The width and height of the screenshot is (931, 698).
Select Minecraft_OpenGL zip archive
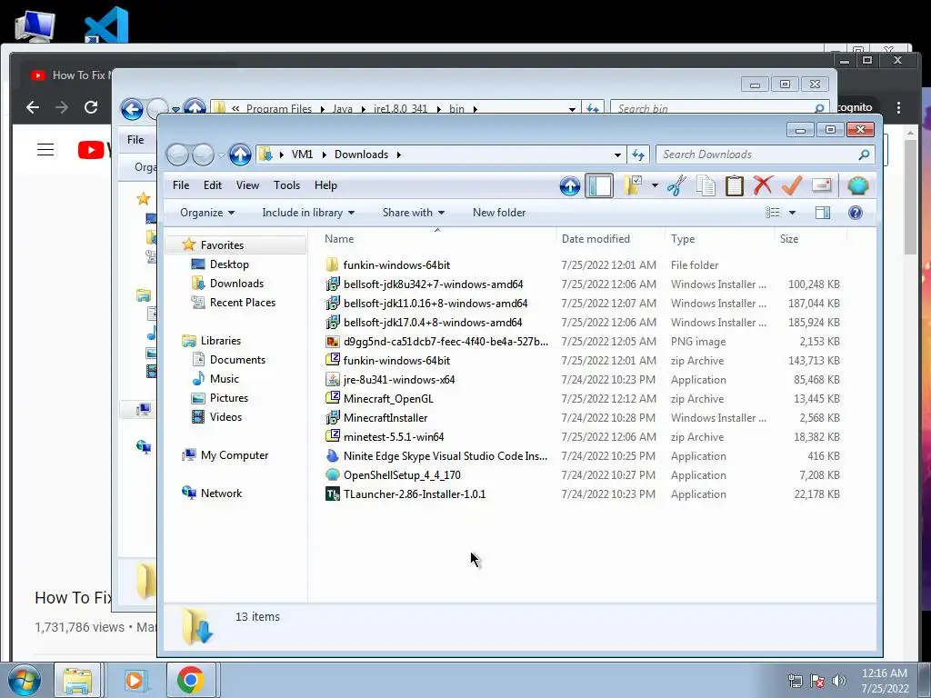pos(387,398)
